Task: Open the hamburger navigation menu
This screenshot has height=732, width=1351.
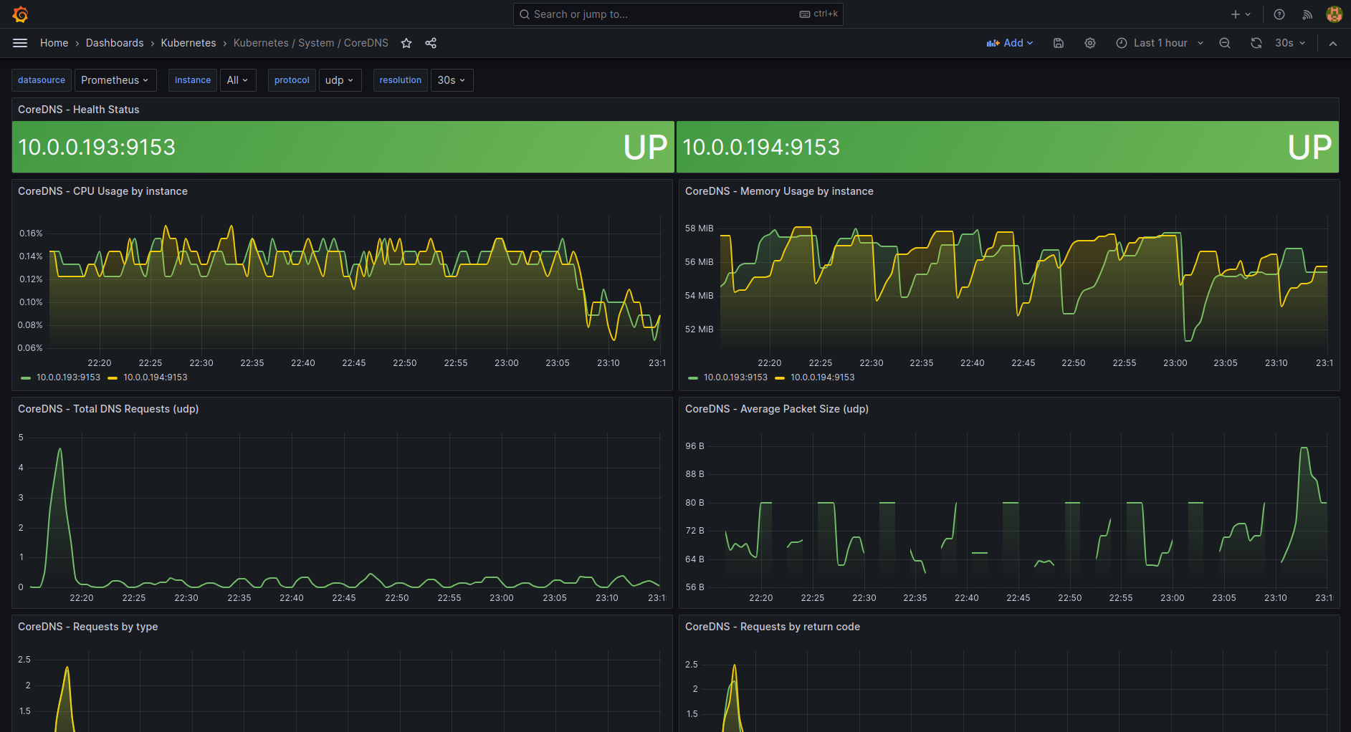Action: 20,43
